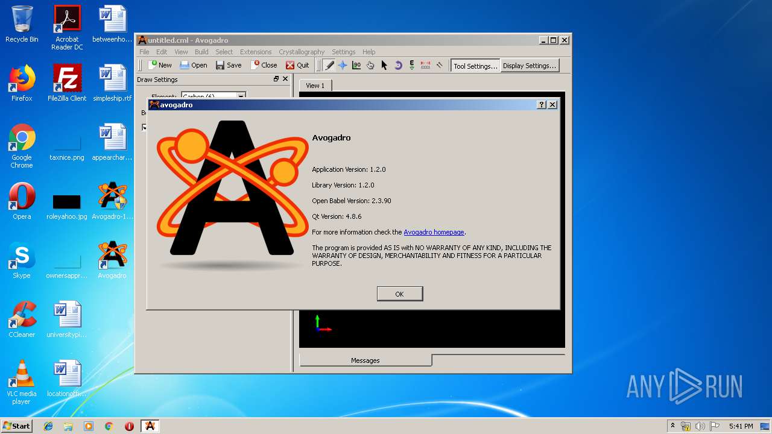This screenshot has height=434, width=772.
Task: Open the Opera desktop shortcut
Action: tap(22, 201)
